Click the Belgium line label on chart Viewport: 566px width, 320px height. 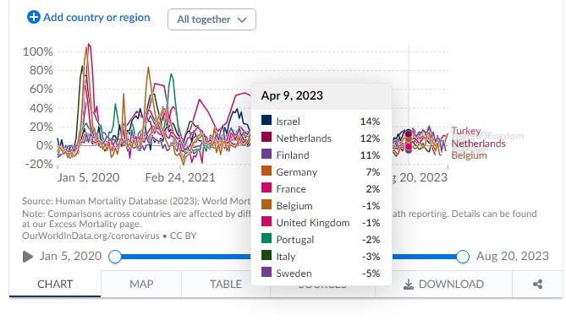pyautogui.click(x=469, y=155)
